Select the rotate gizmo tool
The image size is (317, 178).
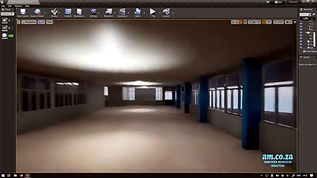click(x=237, y=22)
